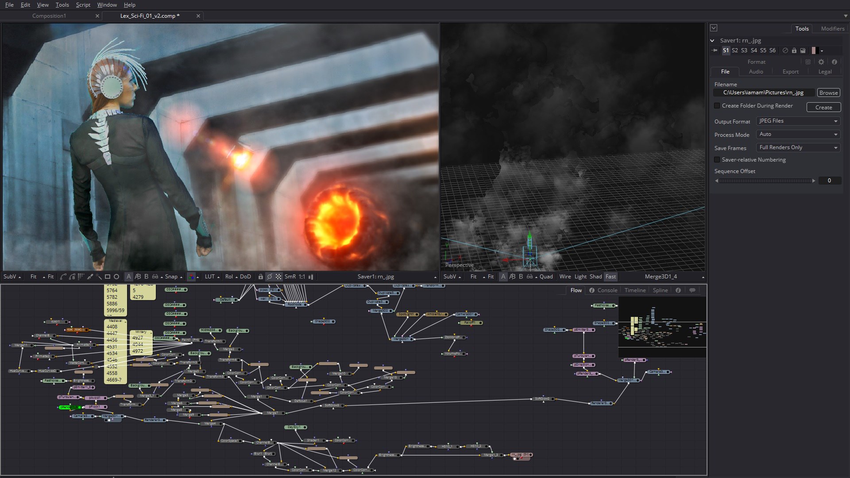The image size is (850, 478).
Task: Open the LUT dropdown in left viewer toolbar
Action: tap(212, 277)
